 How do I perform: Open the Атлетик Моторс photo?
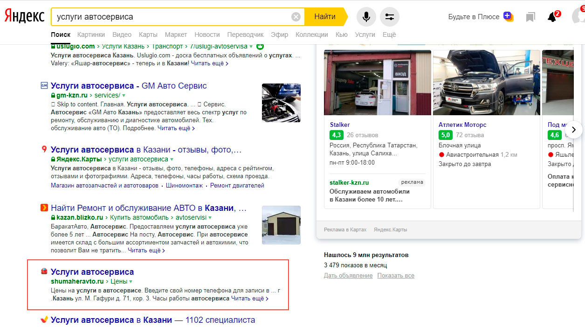[487, 82]
